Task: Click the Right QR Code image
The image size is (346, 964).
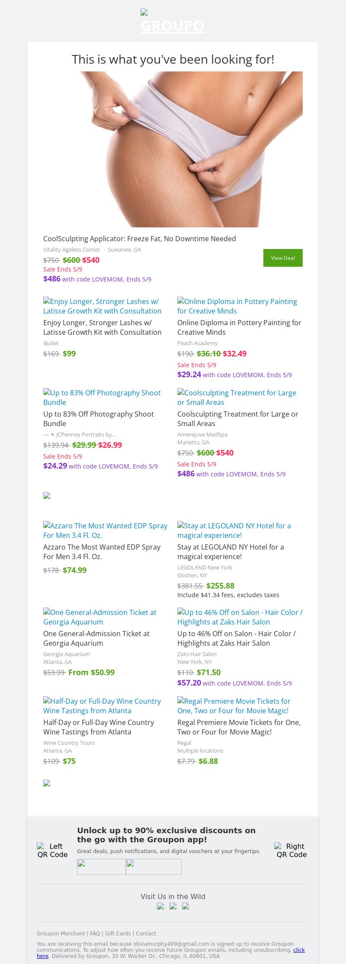Action: pyautogui.click(x=291, y=850)
